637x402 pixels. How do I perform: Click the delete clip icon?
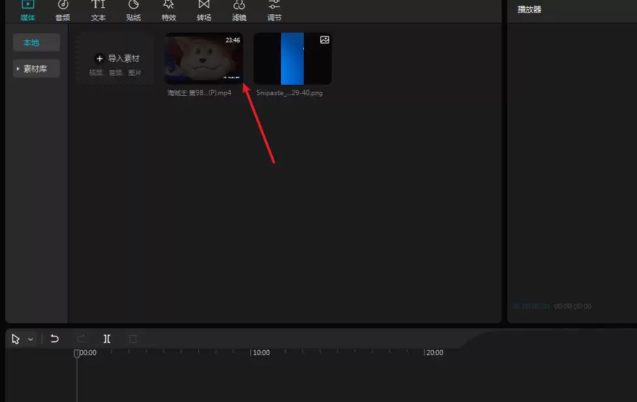[x=133, y=338]
